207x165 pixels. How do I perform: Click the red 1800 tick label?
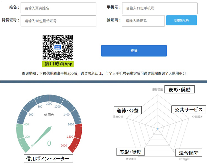(x=70, y=137)
